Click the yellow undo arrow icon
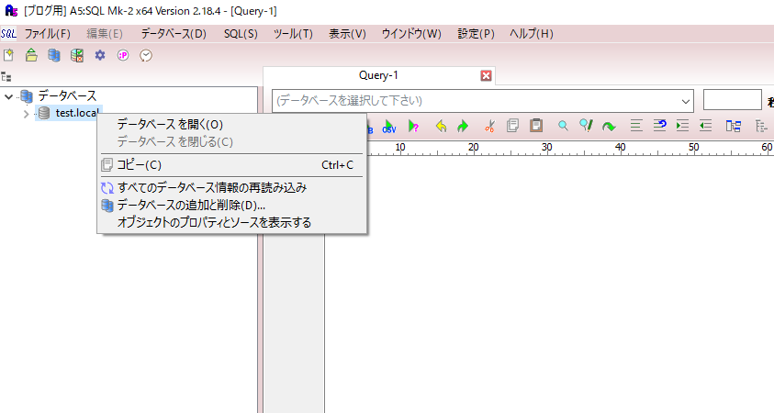 [x=441, y=127]
